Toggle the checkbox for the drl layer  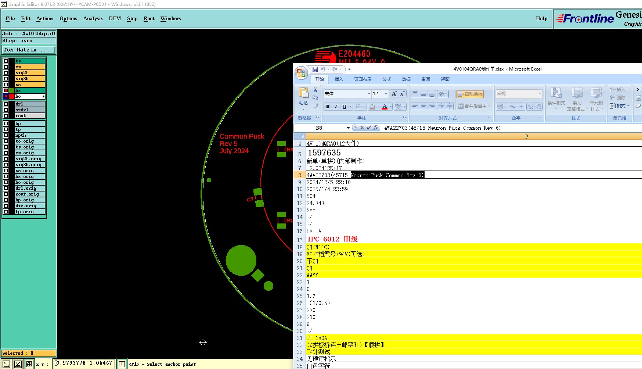tap(6, 104)
